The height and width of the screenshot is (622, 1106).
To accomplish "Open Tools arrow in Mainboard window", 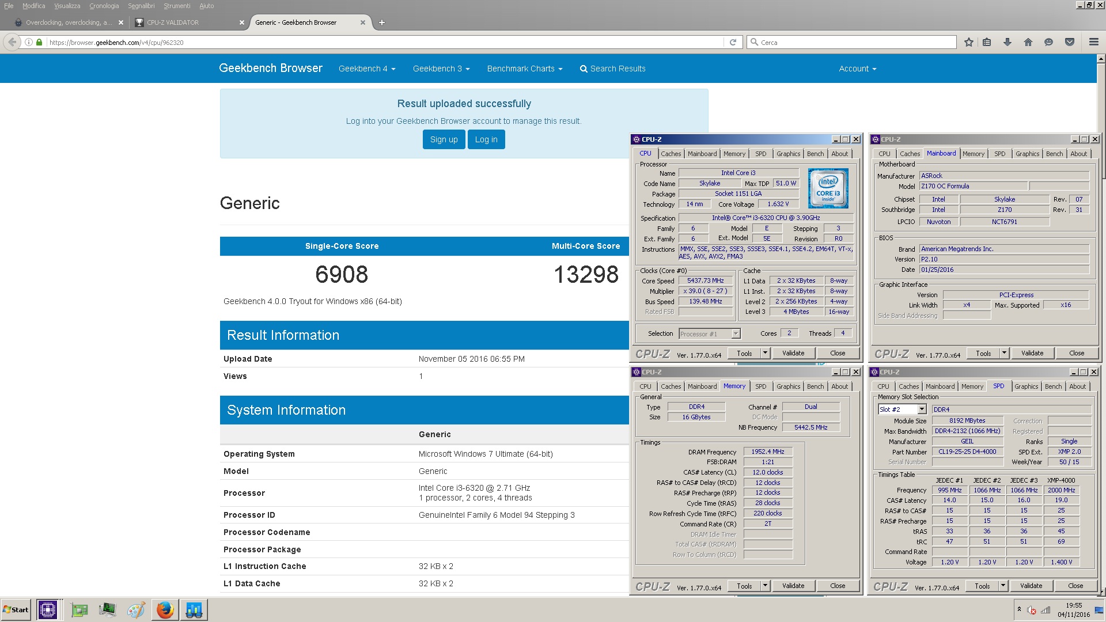I will [1005, 353].
